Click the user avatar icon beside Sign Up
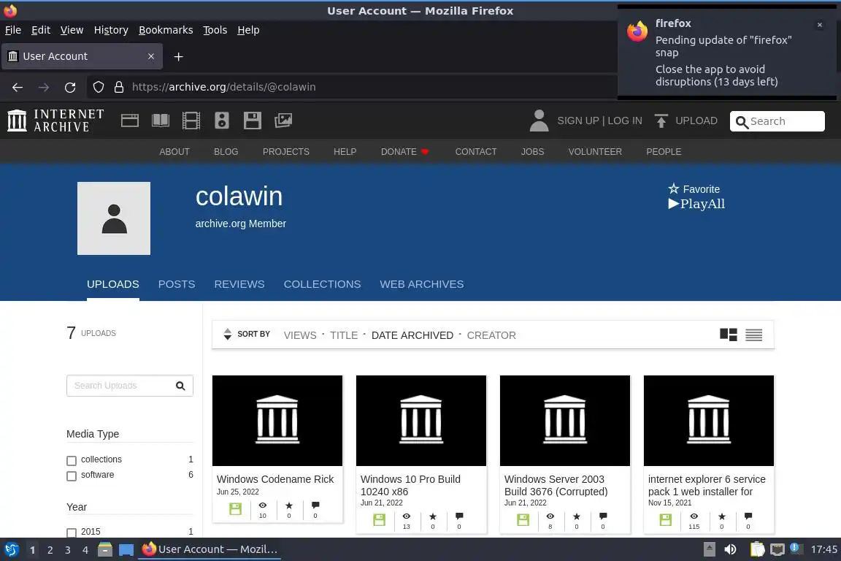This screenshot has height=561, width=841. (x=539, y=121)
